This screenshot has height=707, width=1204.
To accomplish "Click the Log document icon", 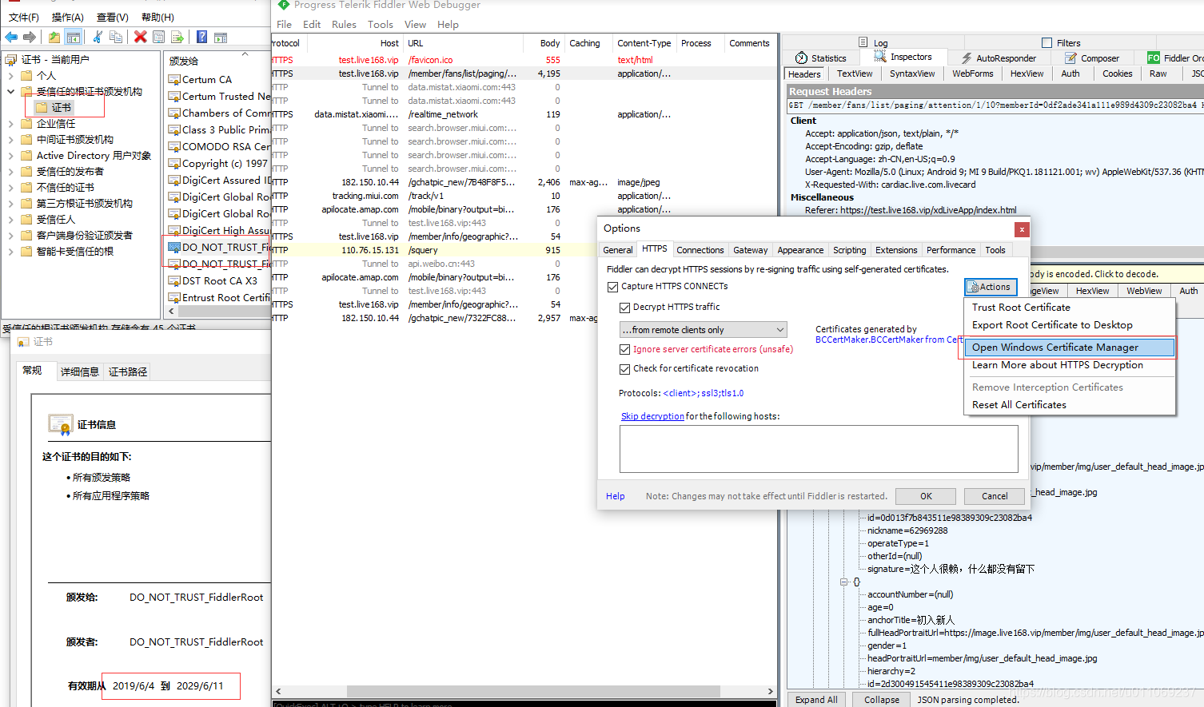I will click(863, 42).
